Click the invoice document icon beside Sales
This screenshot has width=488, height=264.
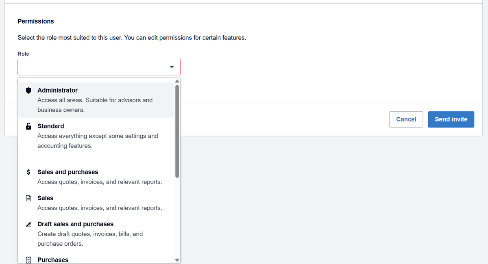28,198
